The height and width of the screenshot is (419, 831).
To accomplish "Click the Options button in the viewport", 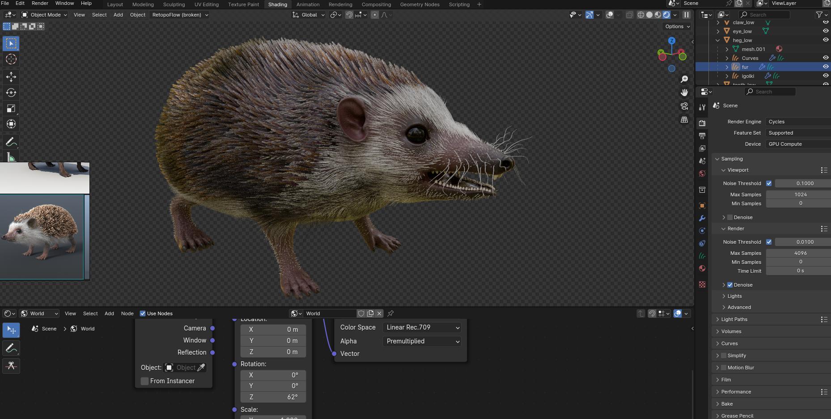I will pos(677,26).
